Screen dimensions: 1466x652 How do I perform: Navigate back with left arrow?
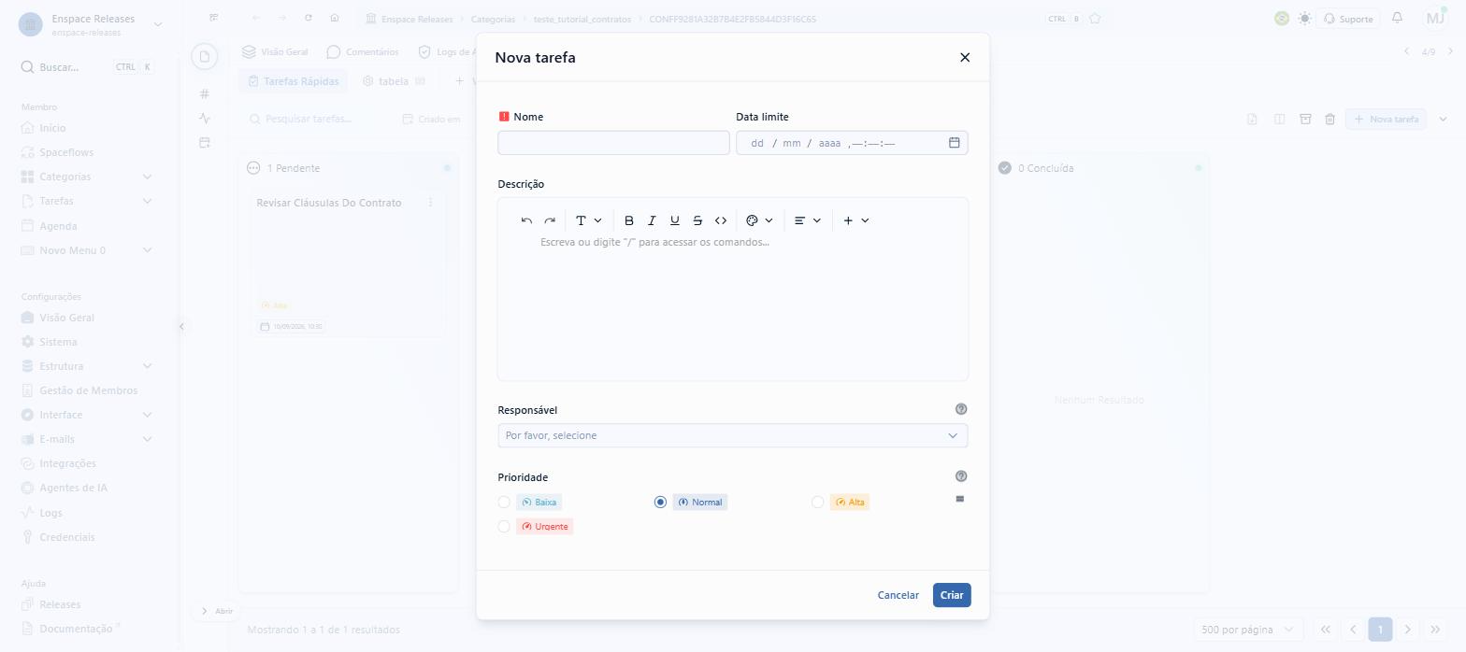point(256,18)
